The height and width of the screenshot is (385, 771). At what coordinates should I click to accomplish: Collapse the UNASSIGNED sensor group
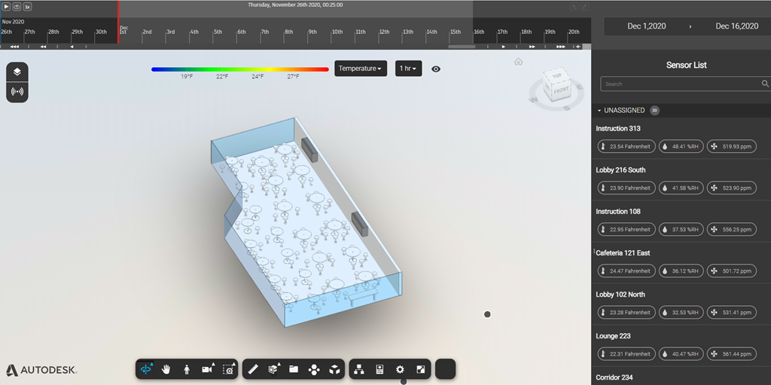[600, 111]
